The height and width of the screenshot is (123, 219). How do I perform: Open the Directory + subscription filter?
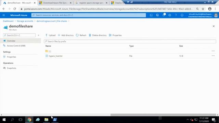(157, 15)
